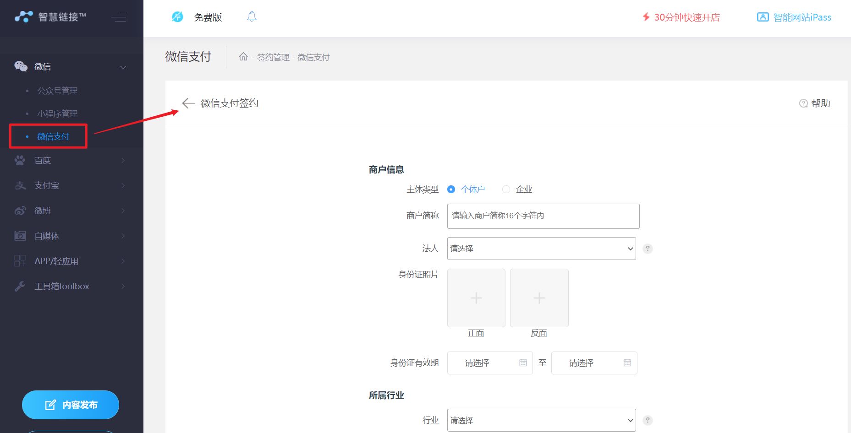Click the 30分钟快速开店 link
This screenshot has height=433, width=851.
686,17
